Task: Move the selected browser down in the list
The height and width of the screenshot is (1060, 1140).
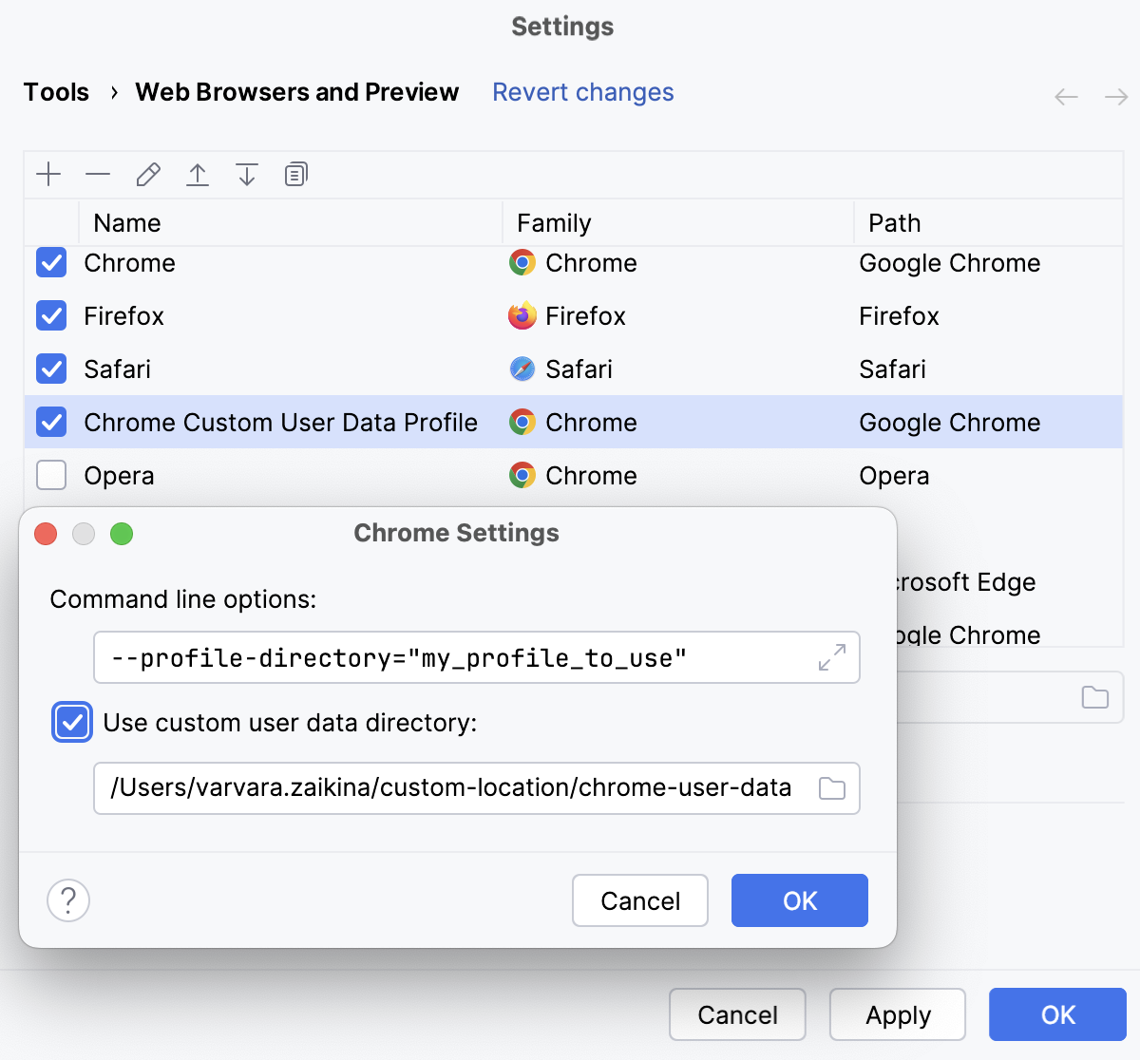Action: [247, 175]
